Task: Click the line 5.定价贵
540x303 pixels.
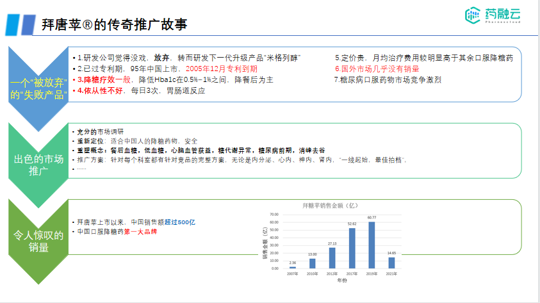Action: [x=424, y=58]
